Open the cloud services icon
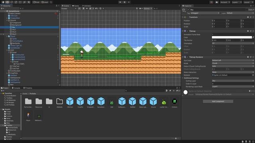 click(x=217, y=2)
